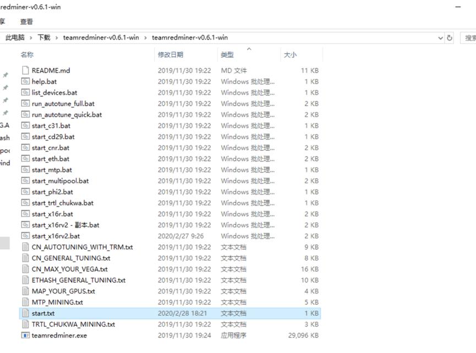This screenshot has height=353, width=476.
Task: Click the help.bat batch file icon
Action: [x=25, y=82]
